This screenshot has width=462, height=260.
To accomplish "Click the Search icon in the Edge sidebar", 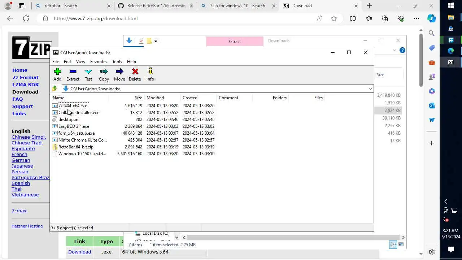I will pos(432,33).
